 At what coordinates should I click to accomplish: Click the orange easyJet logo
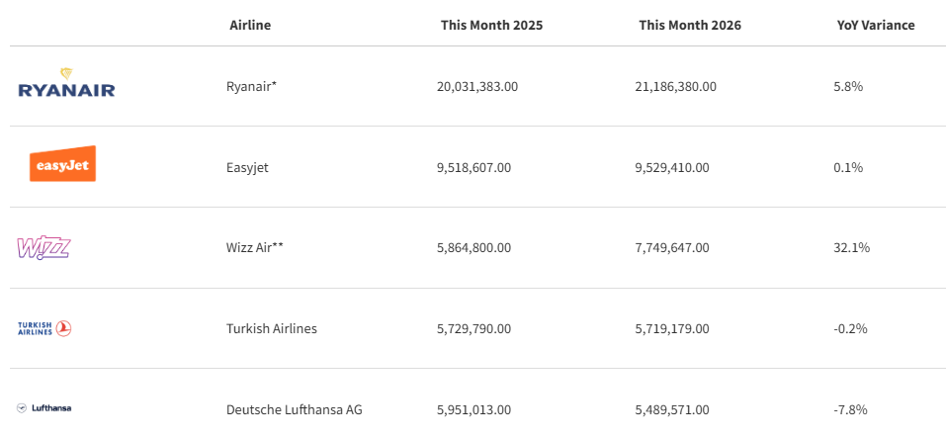coord(62,163)
